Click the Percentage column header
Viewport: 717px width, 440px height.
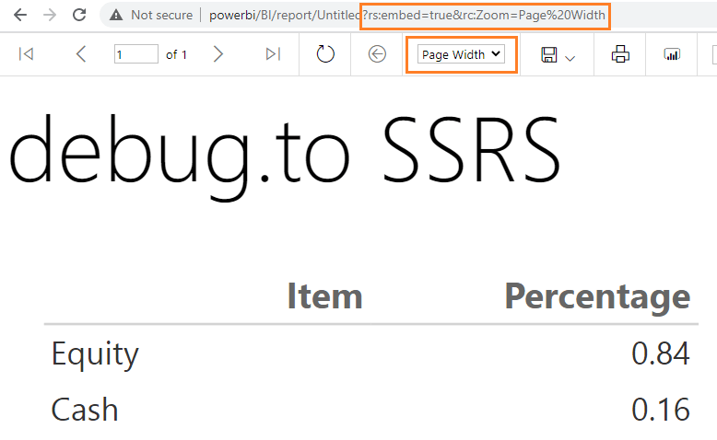597,297
